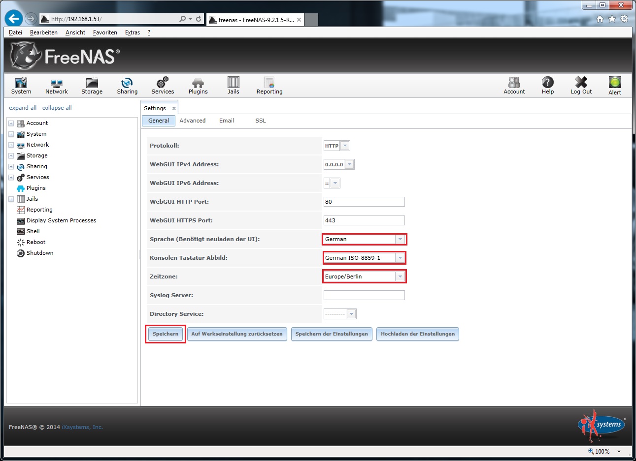Expand the Storage tree node plus box
Viewport: 636px width, 461px height.
pos(11,155)
